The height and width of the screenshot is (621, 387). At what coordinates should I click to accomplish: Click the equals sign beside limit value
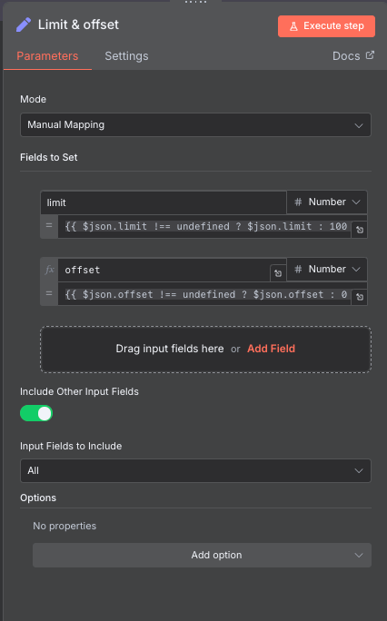49,226
